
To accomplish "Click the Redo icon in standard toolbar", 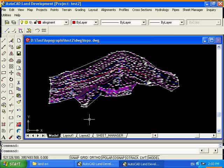I will [19, 116].
